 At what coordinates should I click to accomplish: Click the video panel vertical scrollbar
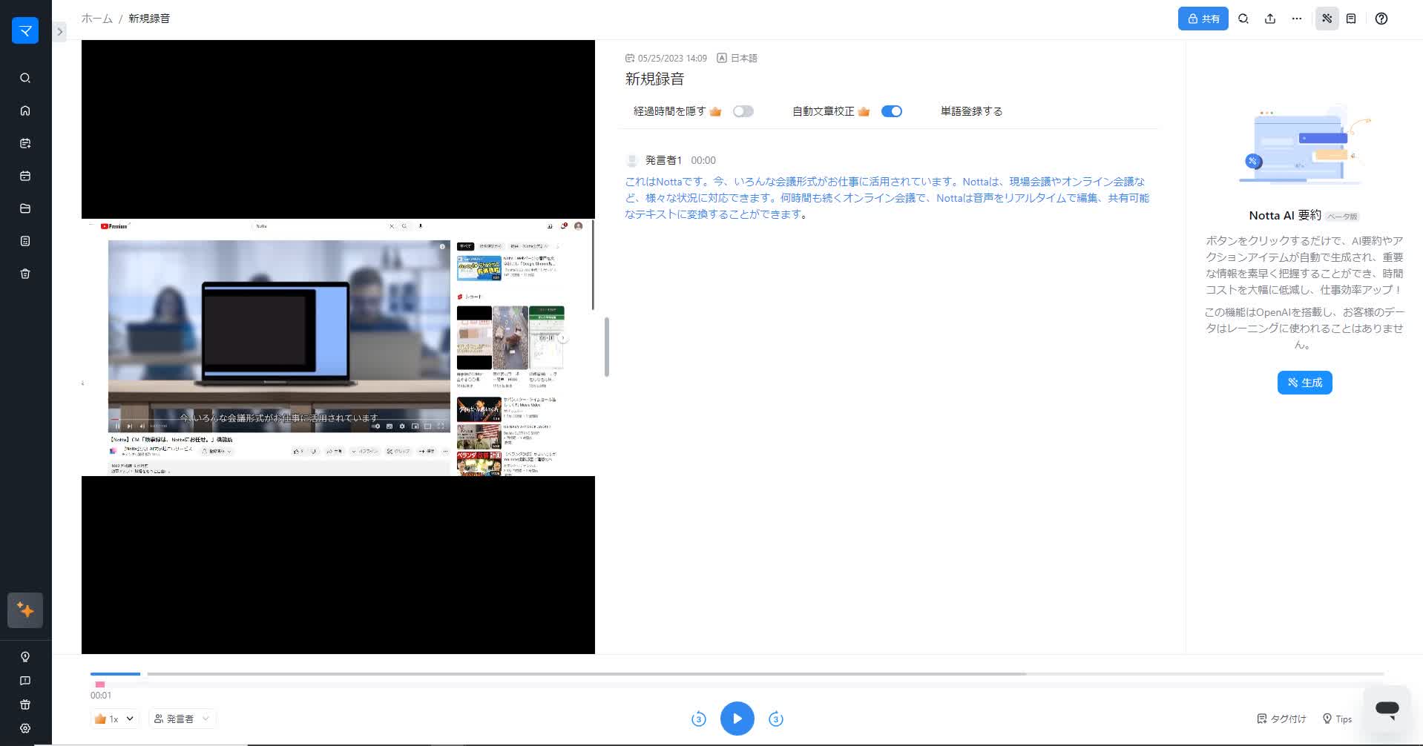[607, 347]
